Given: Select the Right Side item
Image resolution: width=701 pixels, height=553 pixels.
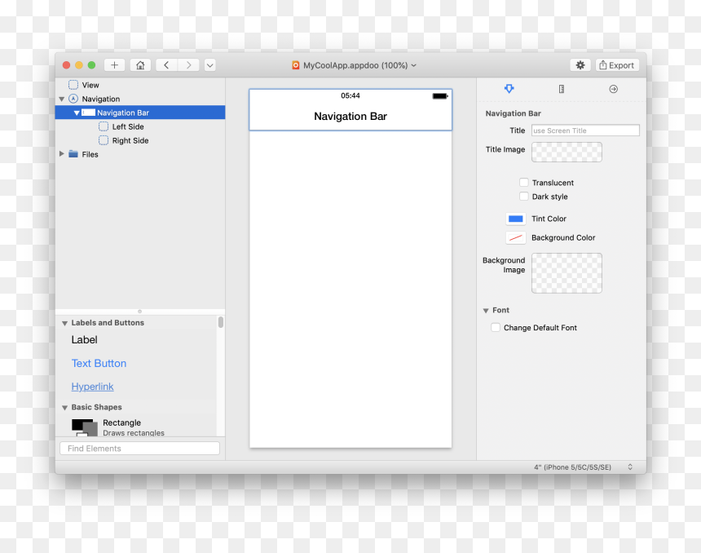Looking at the screenshot, I should tap(130, 140).
